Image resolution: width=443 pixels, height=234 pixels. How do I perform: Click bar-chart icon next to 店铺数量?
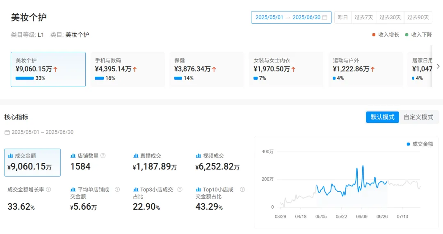click(x=73, y=156)
